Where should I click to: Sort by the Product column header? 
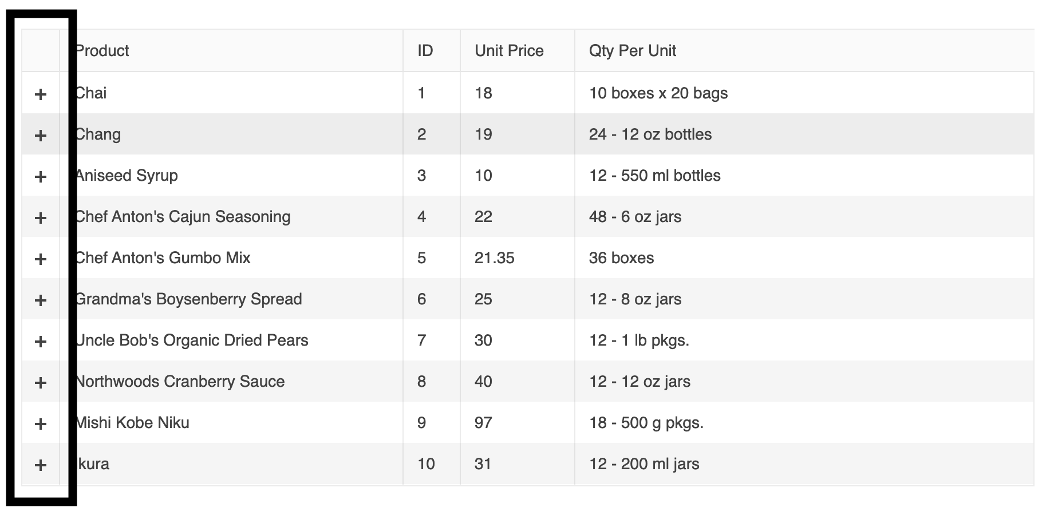click(103, 51)
